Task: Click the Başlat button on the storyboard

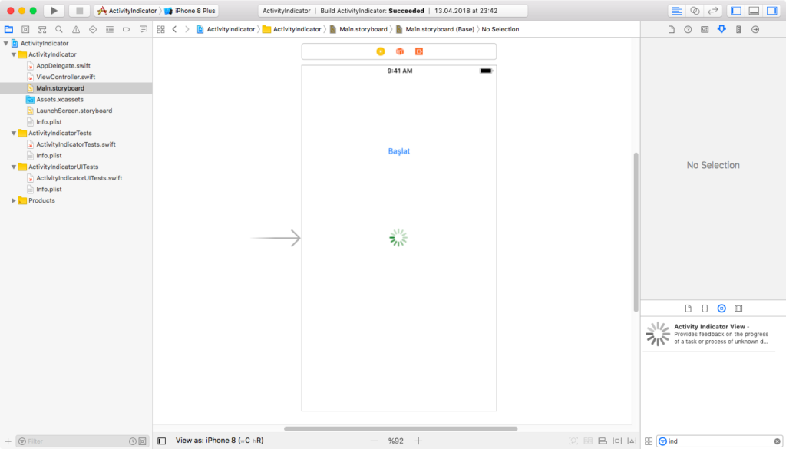Action: (398, 150)
